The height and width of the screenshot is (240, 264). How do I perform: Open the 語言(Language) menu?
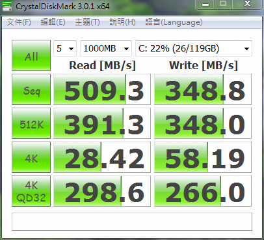pyautogui.click(x=174, y=22)
